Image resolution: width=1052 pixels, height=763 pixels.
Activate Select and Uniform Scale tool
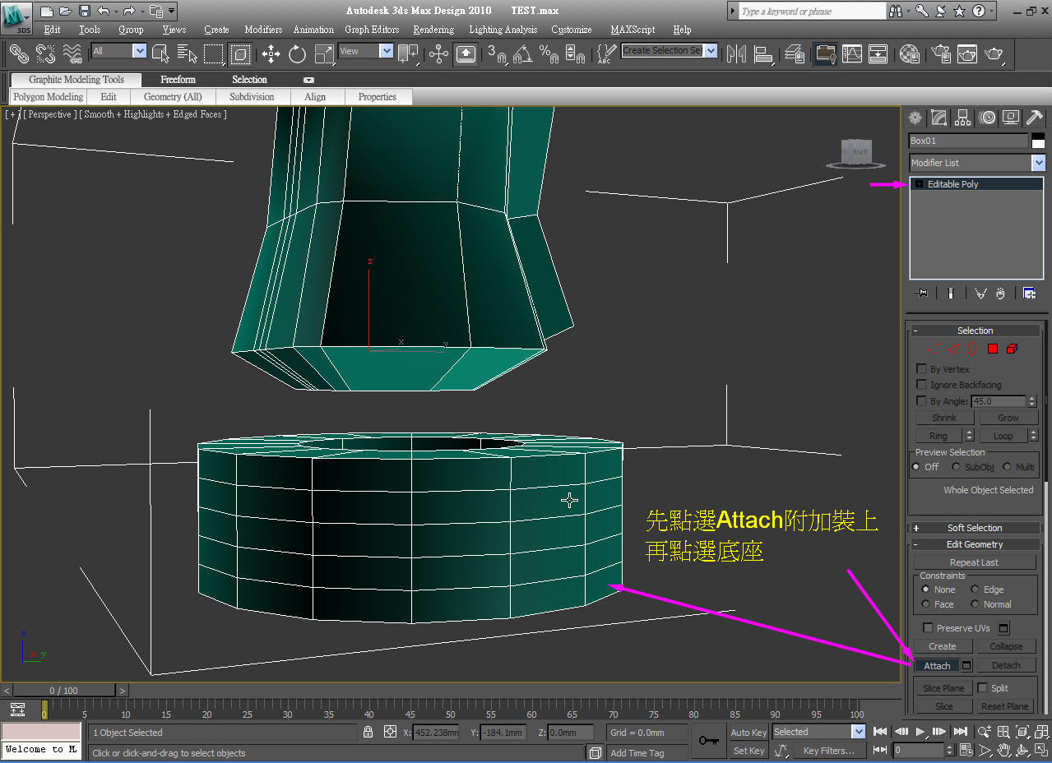click(x=324, y=54)
